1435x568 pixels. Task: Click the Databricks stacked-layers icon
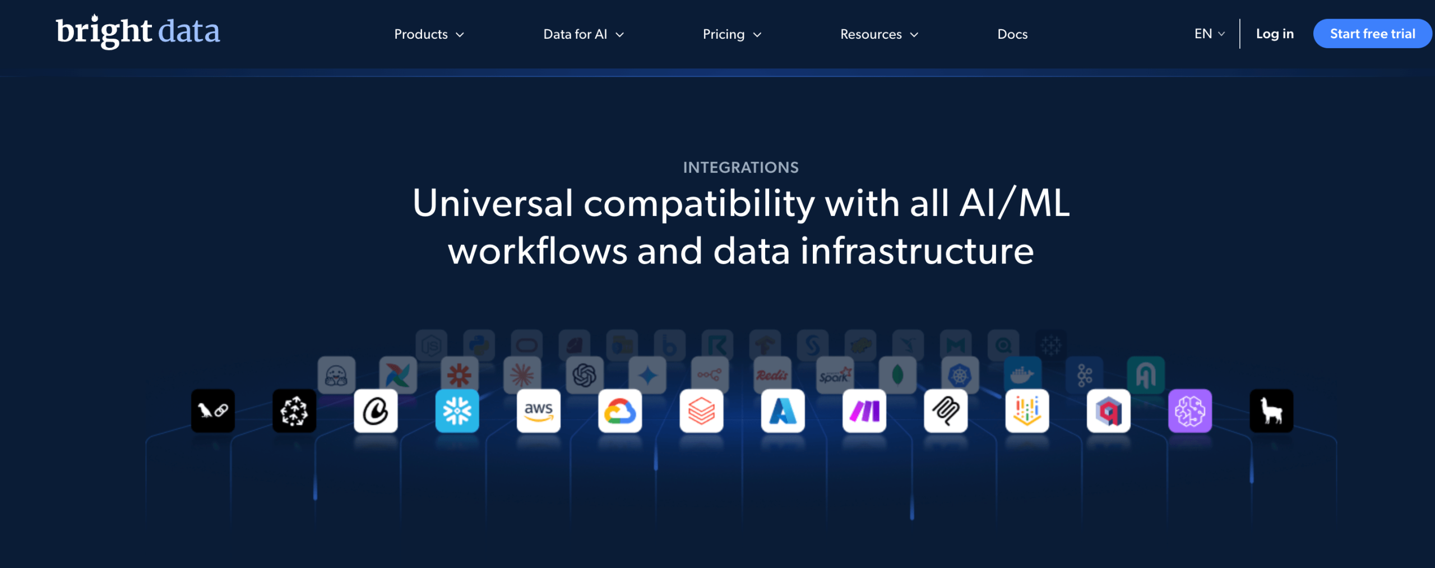coord(701,411)
